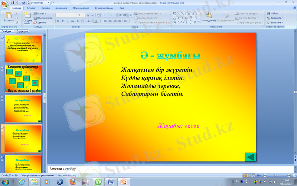Select slide 18 thumbnail
The image size is (297, 186).
[23, 79]
